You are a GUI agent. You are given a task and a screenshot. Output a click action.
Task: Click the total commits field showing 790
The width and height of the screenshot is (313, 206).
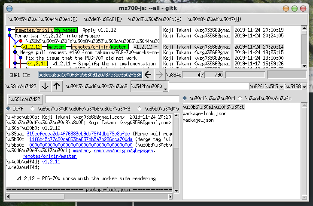click(x=214, y=75)
